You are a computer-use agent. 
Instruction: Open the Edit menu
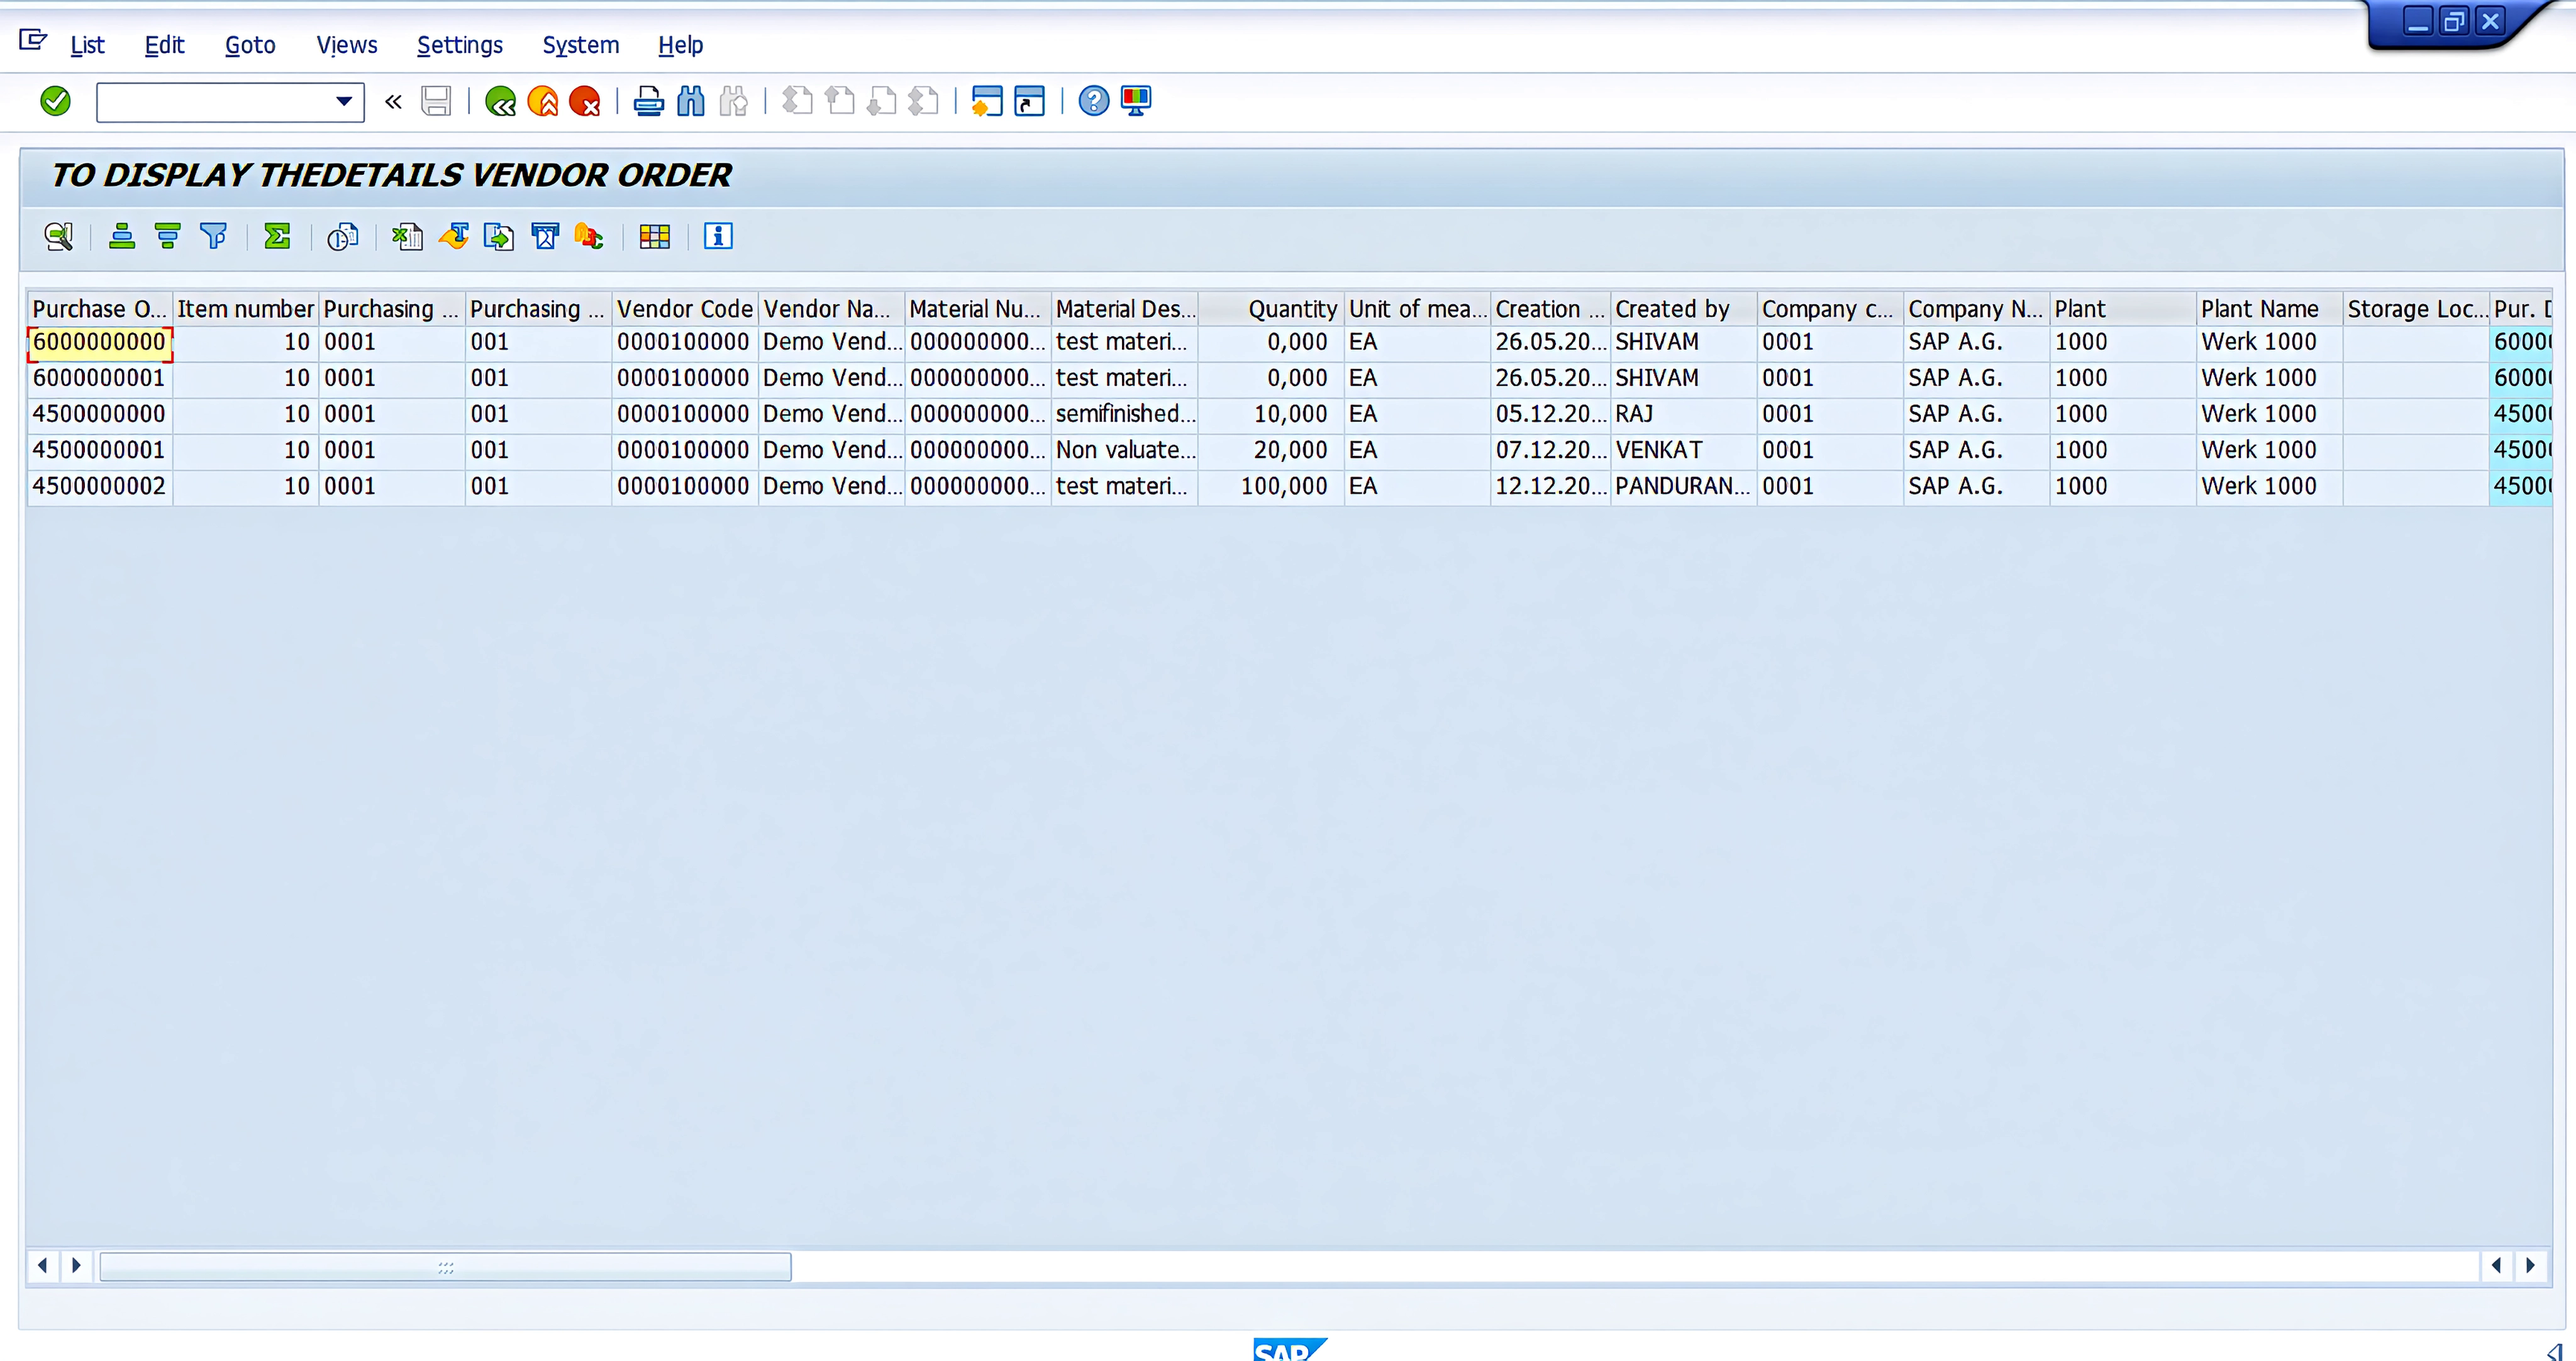coord(165,45)
